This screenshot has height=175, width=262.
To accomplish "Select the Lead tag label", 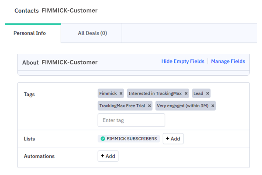I will coord(198,94).
